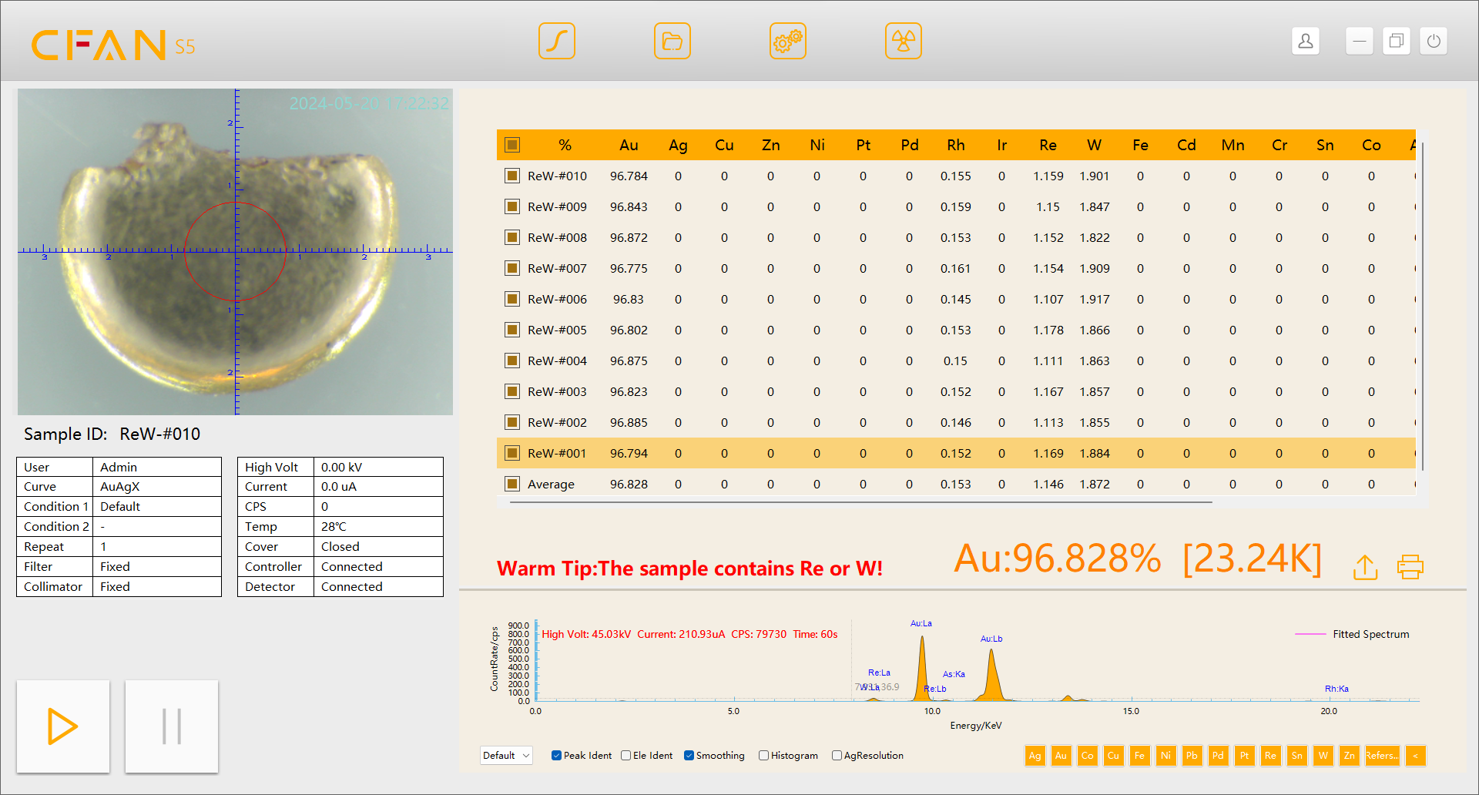The height and width of the screenshot is (795, 1479).
Task: Click the Au value 96.784
Action: tap(629, 176)
